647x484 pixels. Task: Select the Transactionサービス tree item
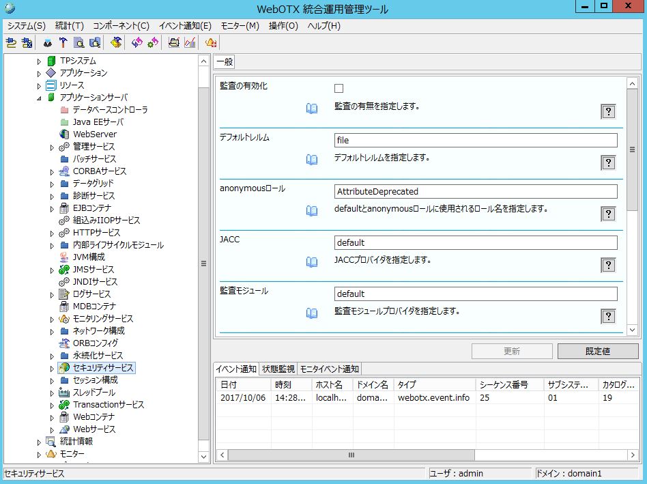(109, 405)
